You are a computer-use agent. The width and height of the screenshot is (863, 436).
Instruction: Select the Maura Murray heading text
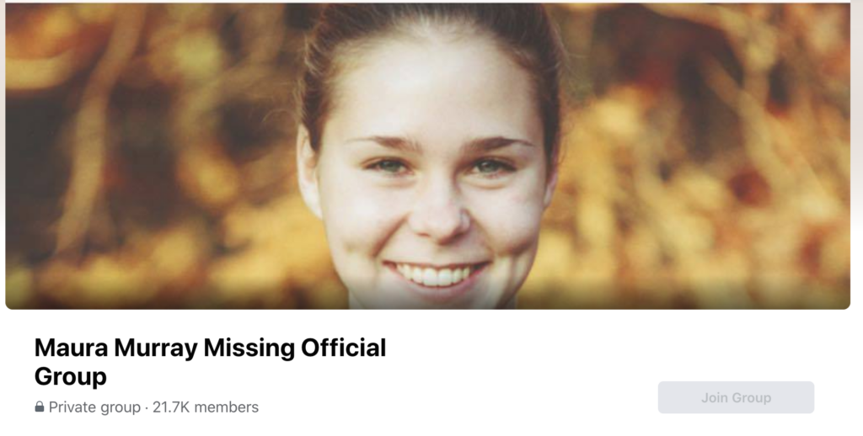(x=115, y=348)
